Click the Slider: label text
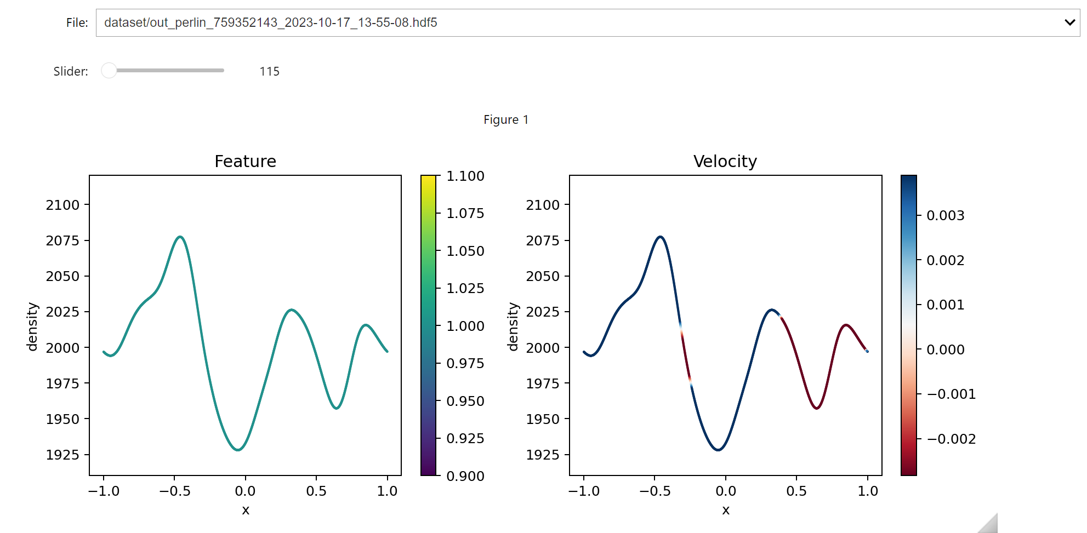The width and height of the screenshot is (1087, 533). (x=70, y=72)
